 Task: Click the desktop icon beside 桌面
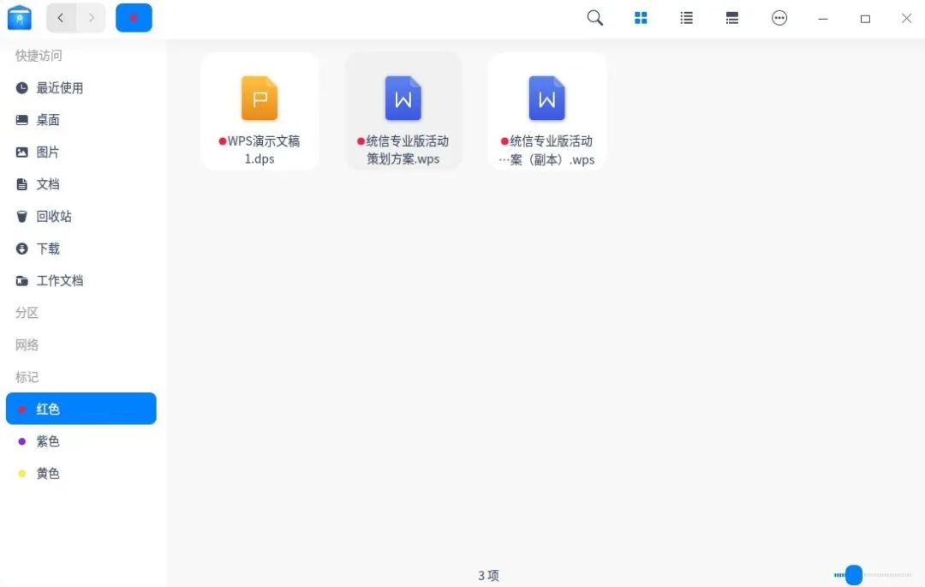pos(21,120)
